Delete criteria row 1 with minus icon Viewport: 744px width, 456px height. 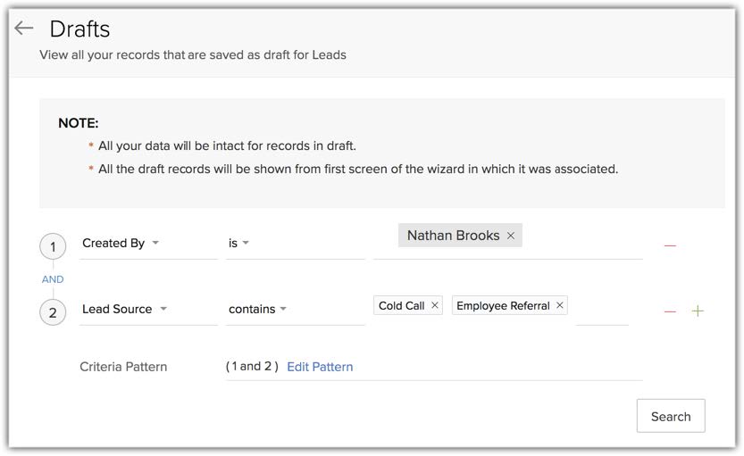670,245
